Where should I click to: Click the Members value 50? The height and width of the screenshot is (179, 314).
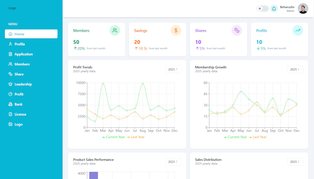(x=76, y=42)
